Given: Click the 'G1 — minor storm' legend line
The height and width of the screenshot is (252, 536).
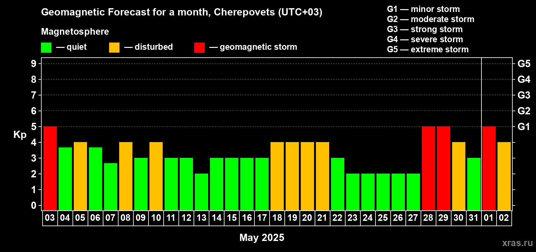Looking at the screenshot, I should (423, 9).
